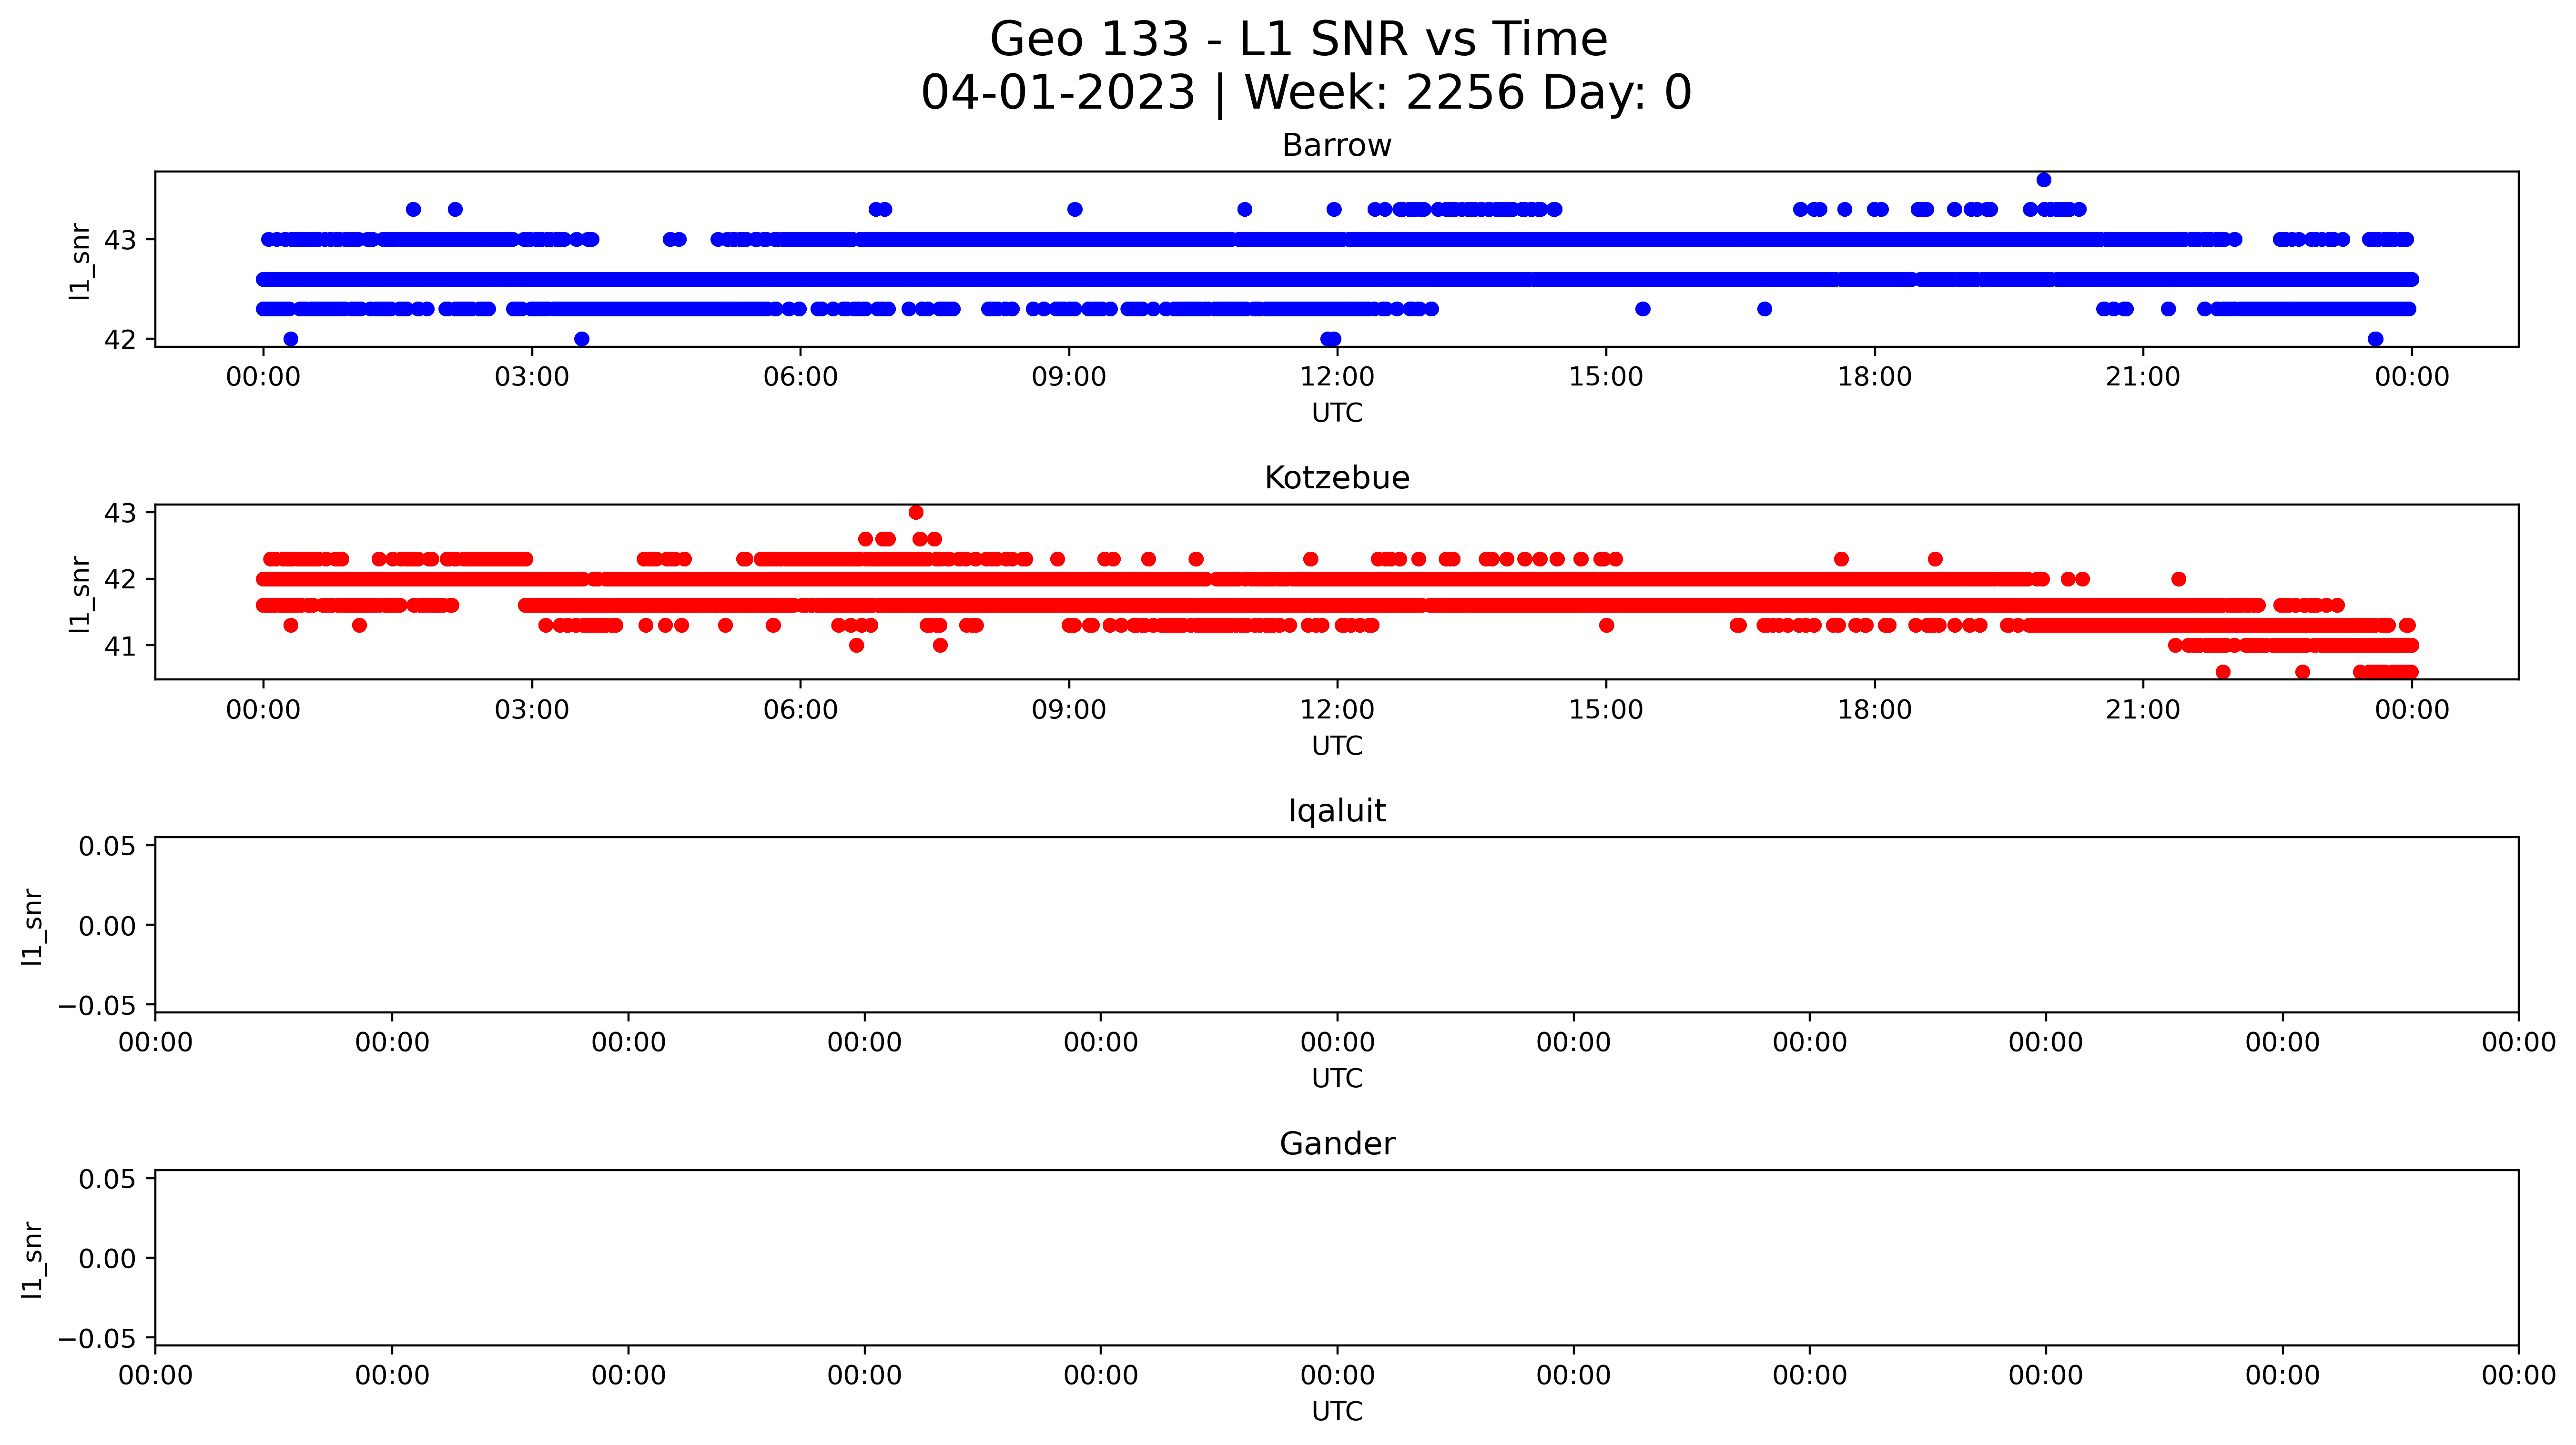Click the y-axis value 42 on the Barrow plot
This screenshot has width=2576, height=1445.
[120, 340]
